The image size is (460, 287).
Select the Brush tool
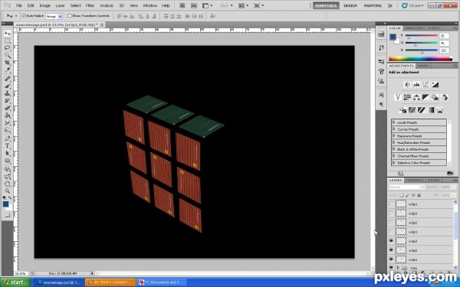8,86
